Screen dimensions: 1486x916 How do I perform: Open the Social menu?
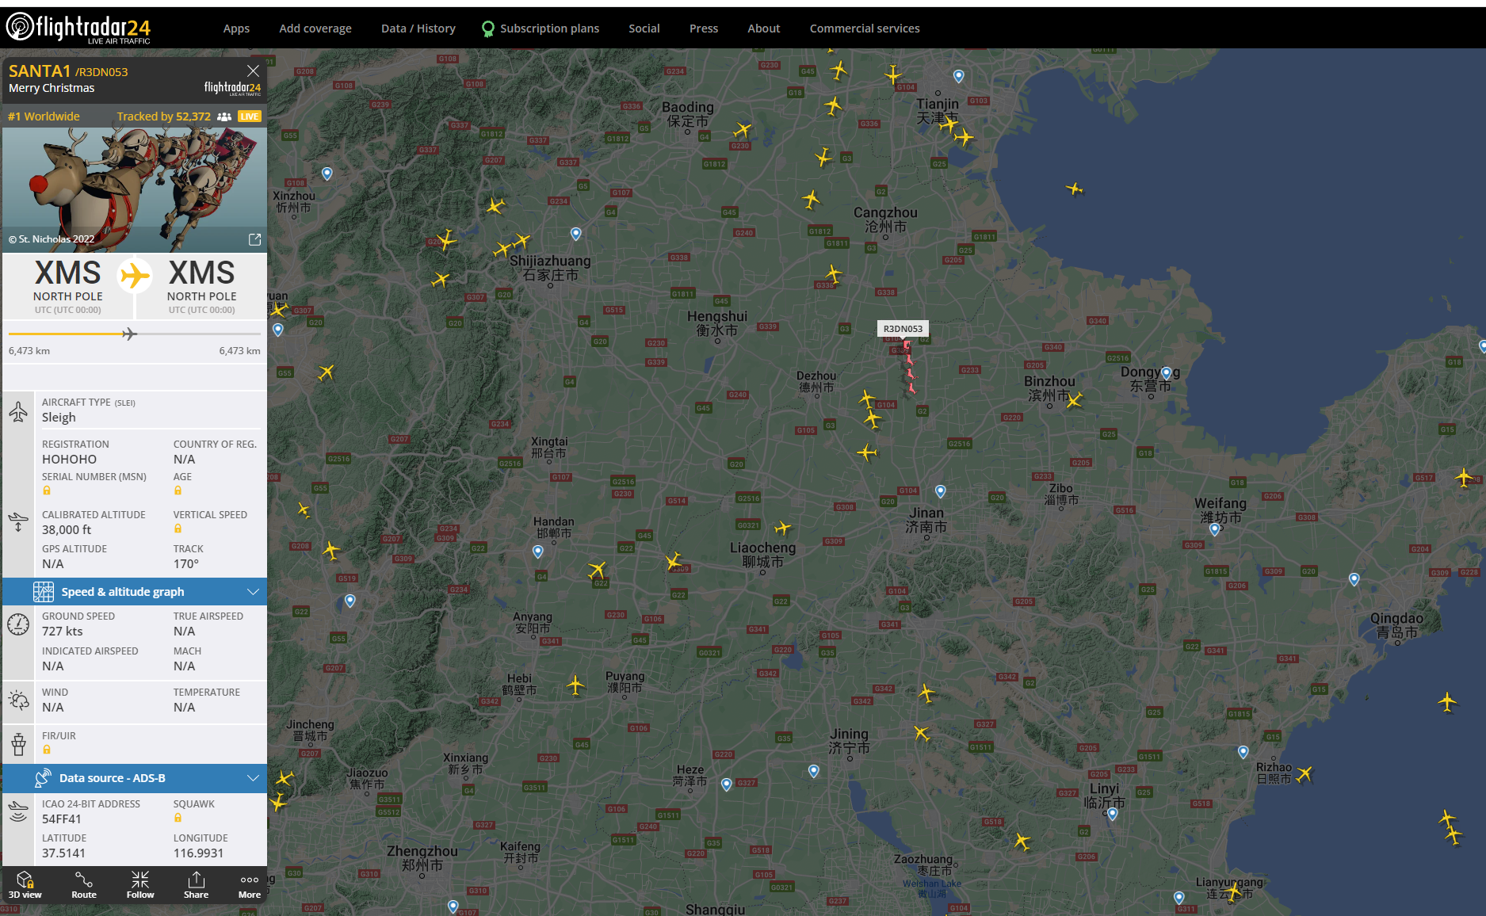(x=644, y=29)
